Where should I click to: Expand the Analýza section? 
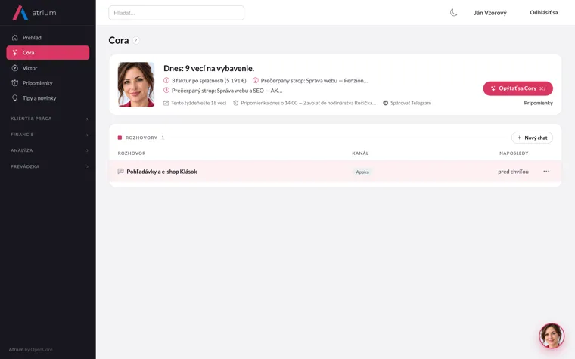click(x=49, y=150)
